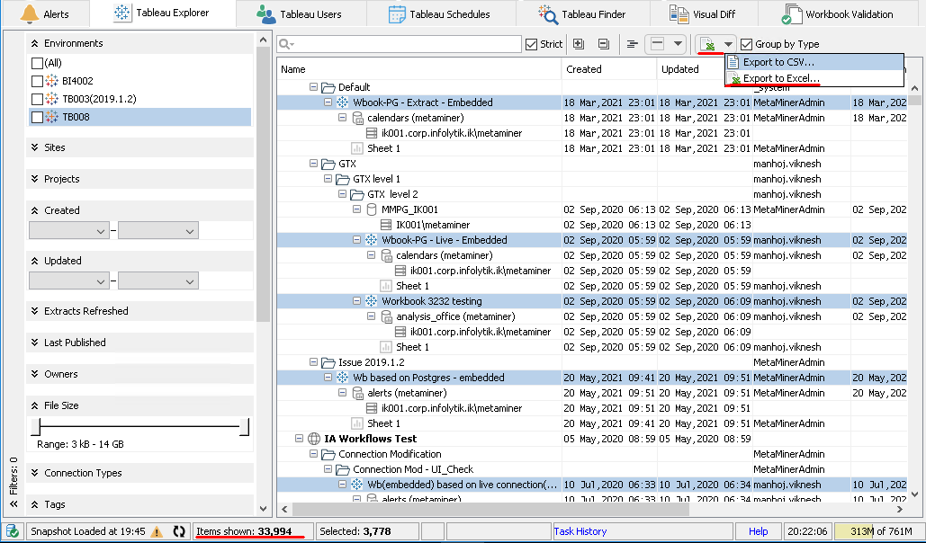Switch to Workbook Validation tab

point(836,13)
